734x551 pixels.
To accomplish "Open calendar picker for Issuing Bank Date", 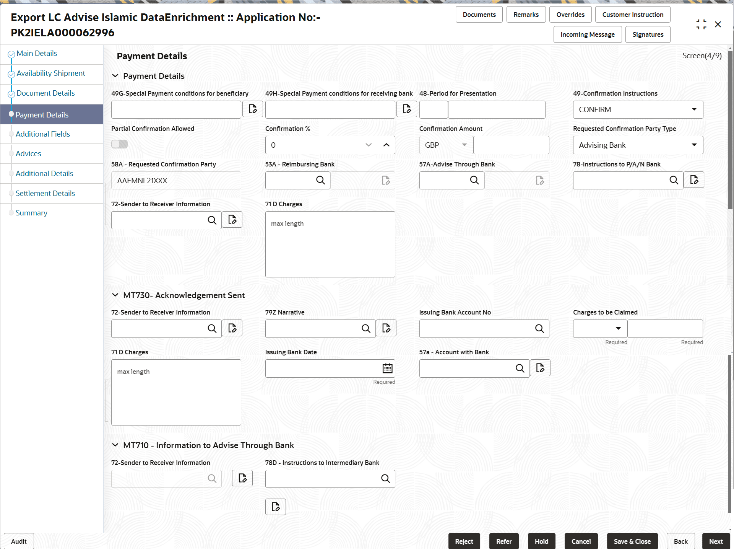I will tap(387, 368).
